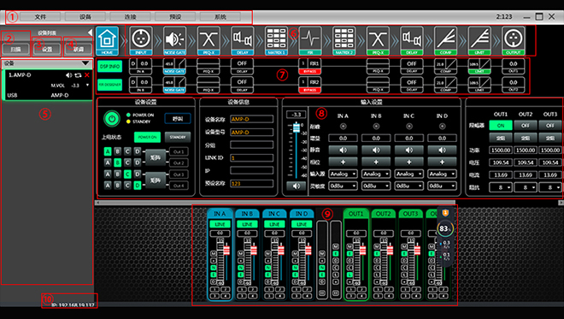Open the 文件 menu
This screenshot has height=319, width=564.
40,16
